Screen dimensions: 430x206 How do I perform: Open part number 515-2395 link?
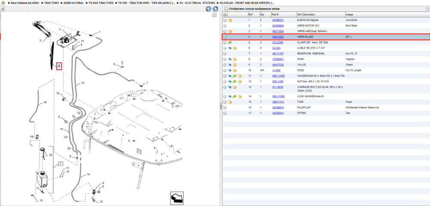277,43
